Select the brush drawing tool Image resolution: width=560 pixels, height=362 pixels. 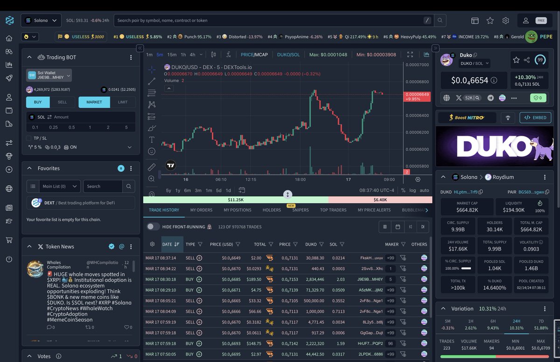pyautogui.click(x=152, y=128)
